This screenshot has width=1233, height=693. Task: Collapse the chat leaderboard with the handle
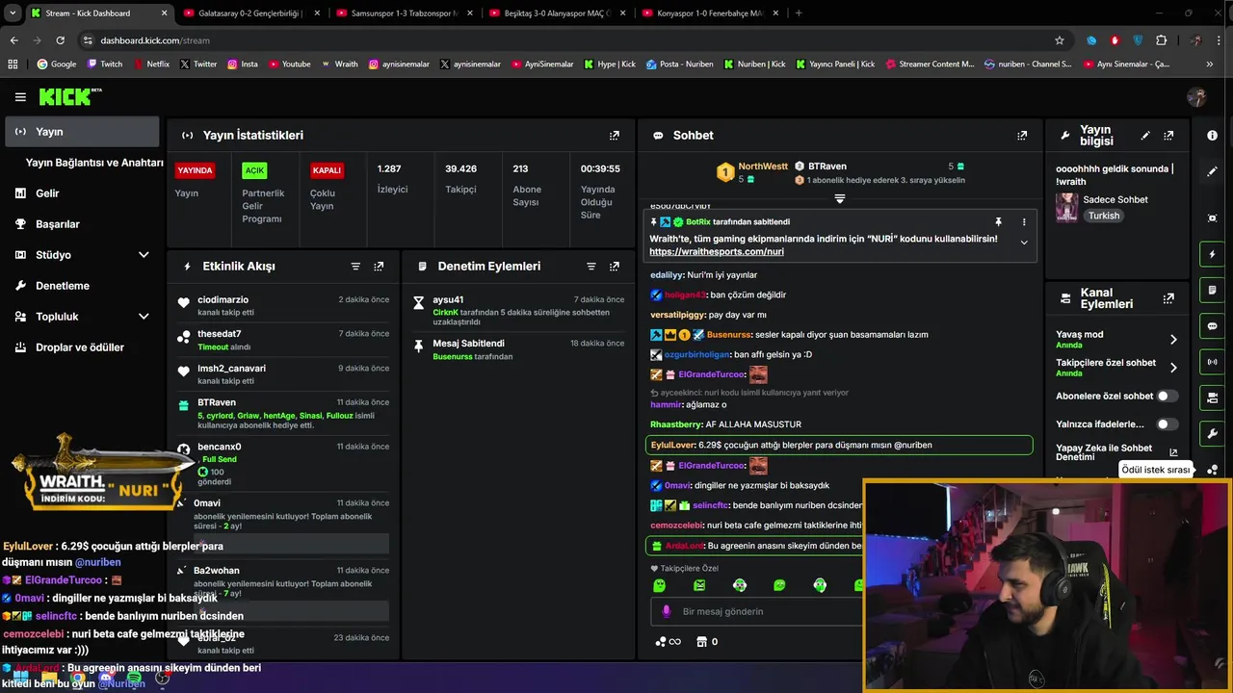coord(839,199)
